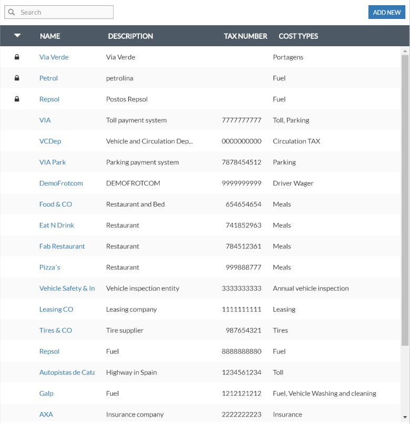Select the Food & CO link

56,204
